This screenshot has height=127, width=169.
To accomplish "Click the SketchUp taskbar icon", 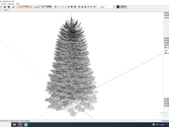I will [x=20, y=125].
